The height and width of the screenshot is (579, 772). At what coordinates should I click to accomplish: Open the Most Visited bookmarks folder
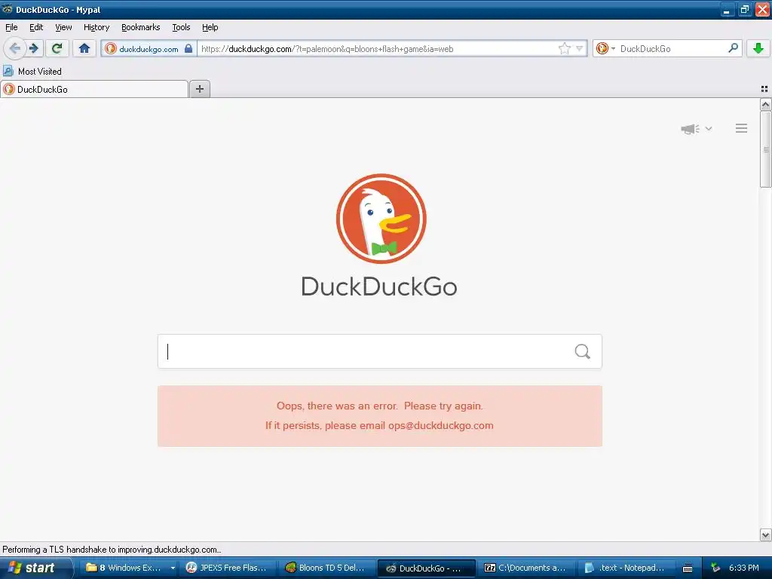[x=32, y=72]
